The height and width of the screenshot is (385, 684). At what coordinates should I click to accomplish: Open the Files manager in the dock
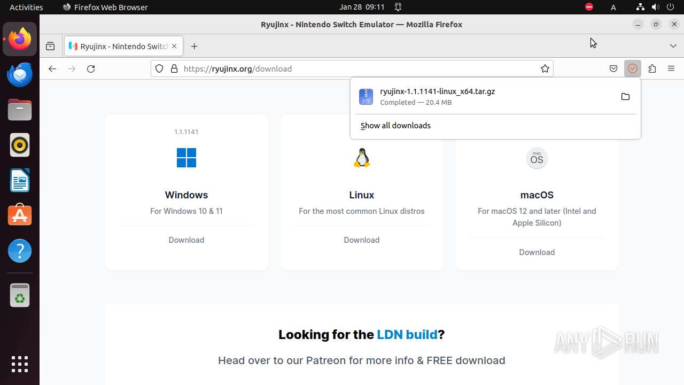20,110
